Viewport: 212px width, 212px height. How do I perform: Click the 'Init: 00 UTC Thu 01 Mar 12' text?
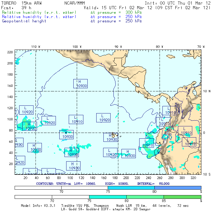coord(178,3)
